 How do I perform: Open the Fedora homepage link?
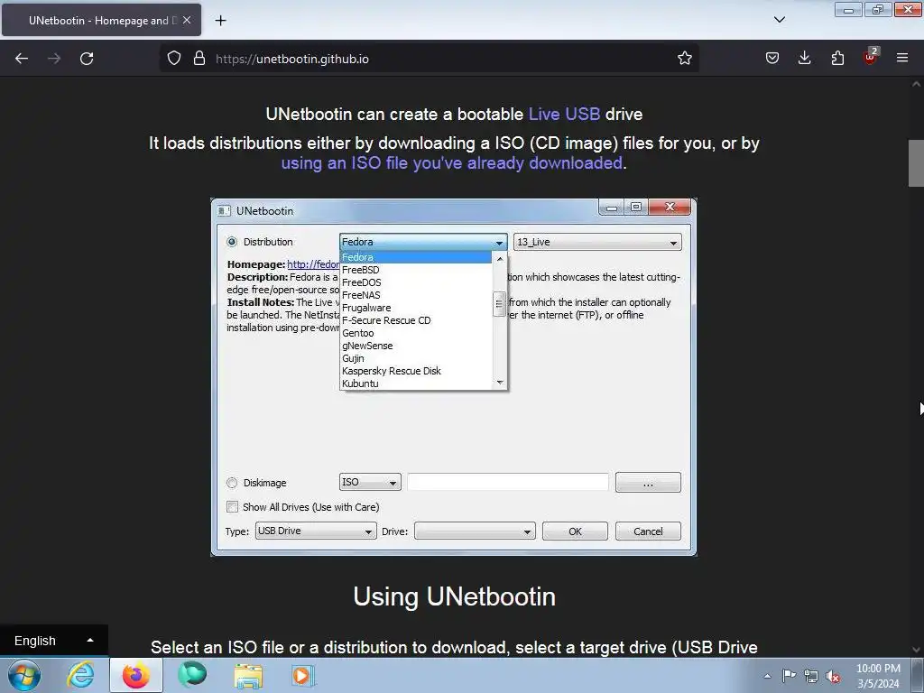point(313,264)
